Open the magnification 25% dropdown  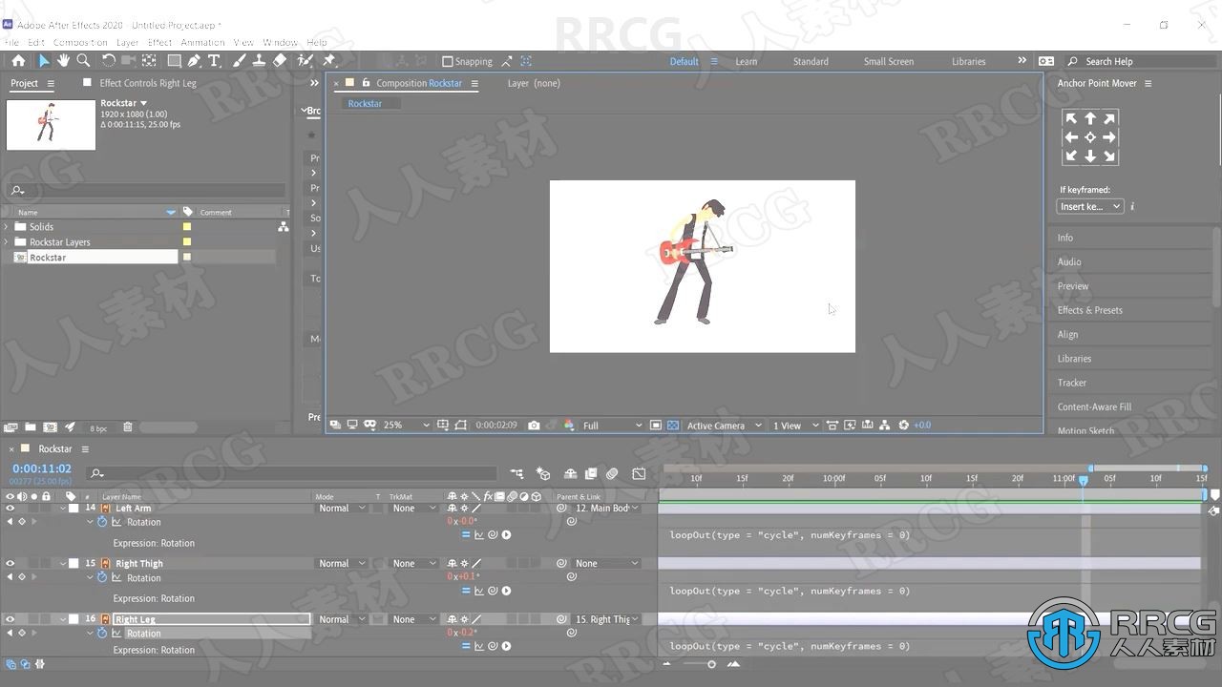[407, 425]
